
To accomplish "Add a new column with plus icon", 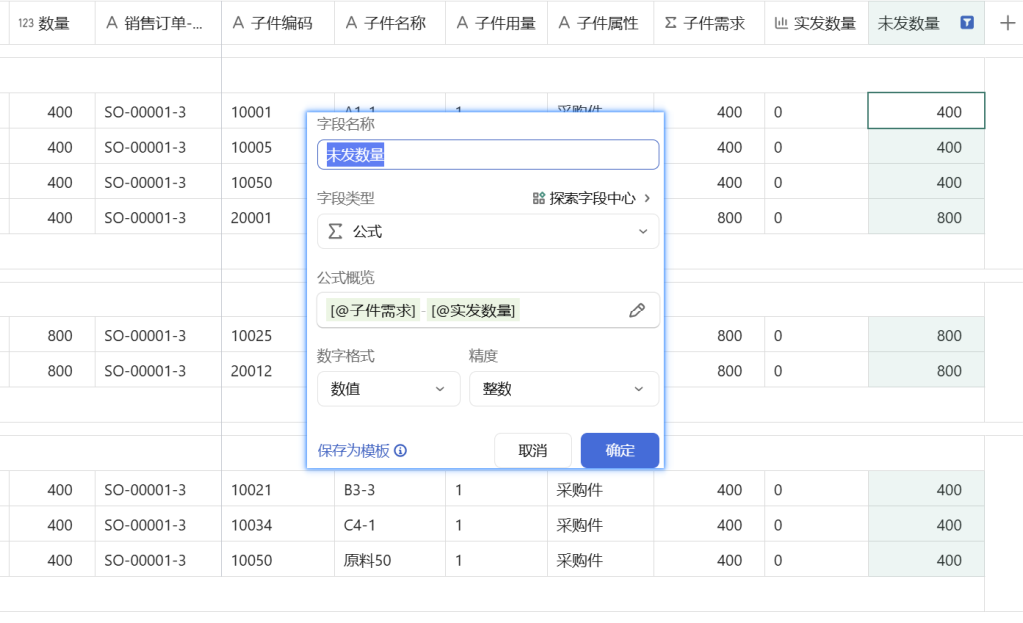I will click(1007, 23).
